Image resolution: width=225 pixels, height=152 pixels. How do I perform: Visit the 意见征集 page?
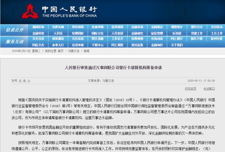pos(137,45)
